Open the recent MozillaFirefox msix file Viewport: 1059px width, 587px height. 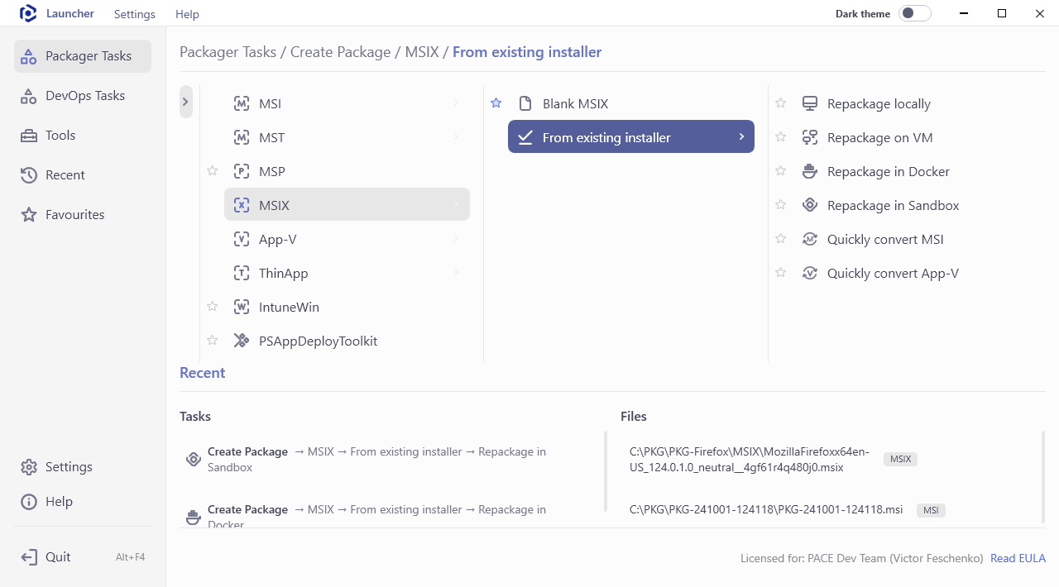(749, 460)
